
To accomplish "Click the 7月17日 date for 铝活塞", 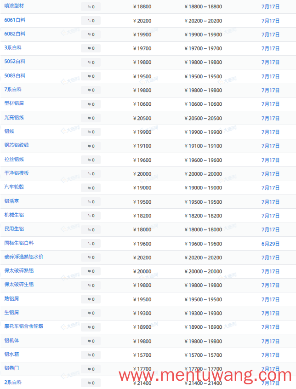I will [x=270, y=202].
